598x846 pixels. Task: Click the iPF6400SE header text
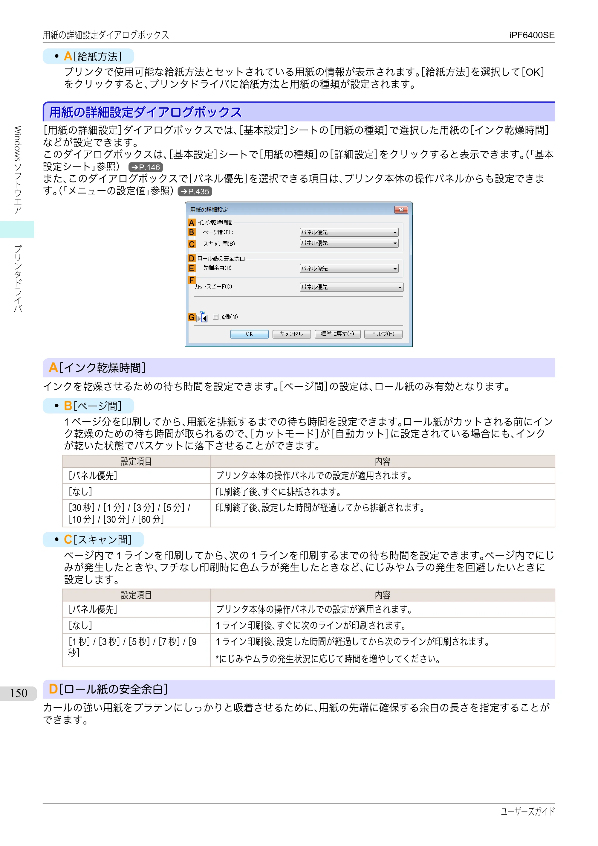[532, 35]
